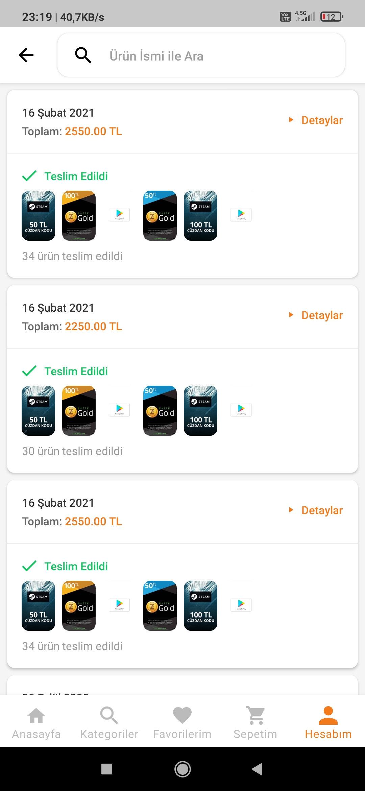
Task: Open the Favorilerim heart icon
Action: tap(182, 716)
